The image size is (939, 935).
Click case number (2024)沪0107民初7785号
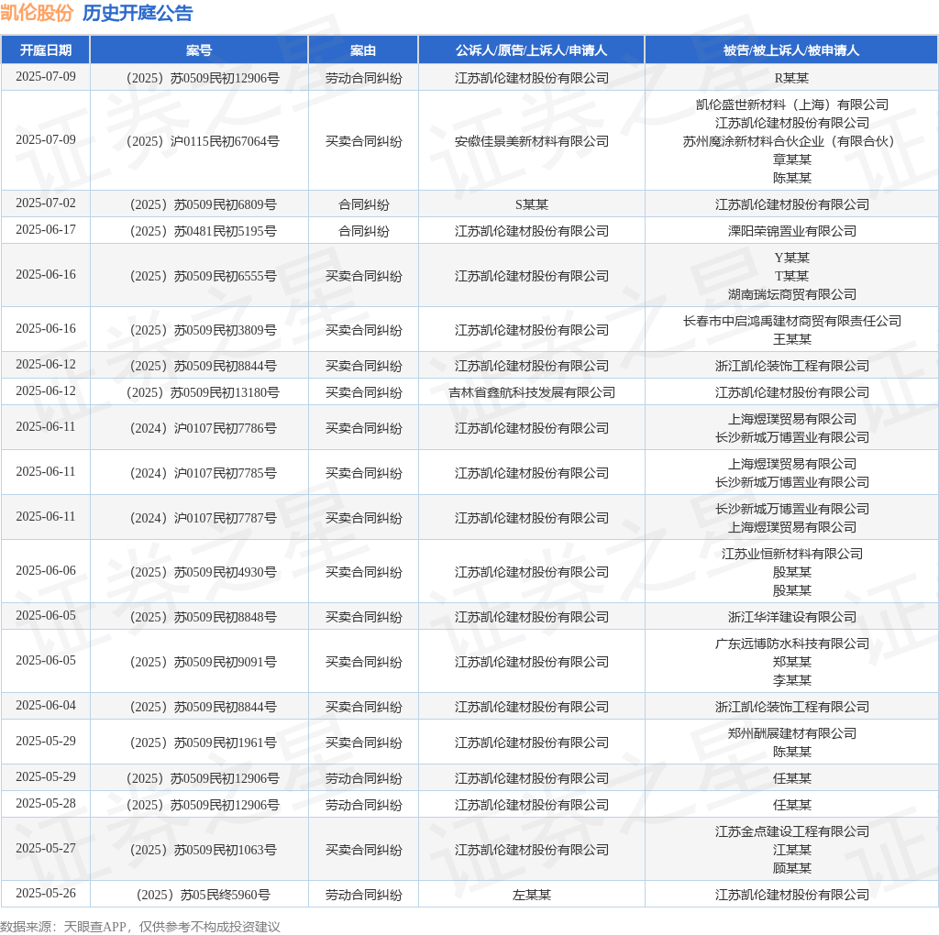203,473
